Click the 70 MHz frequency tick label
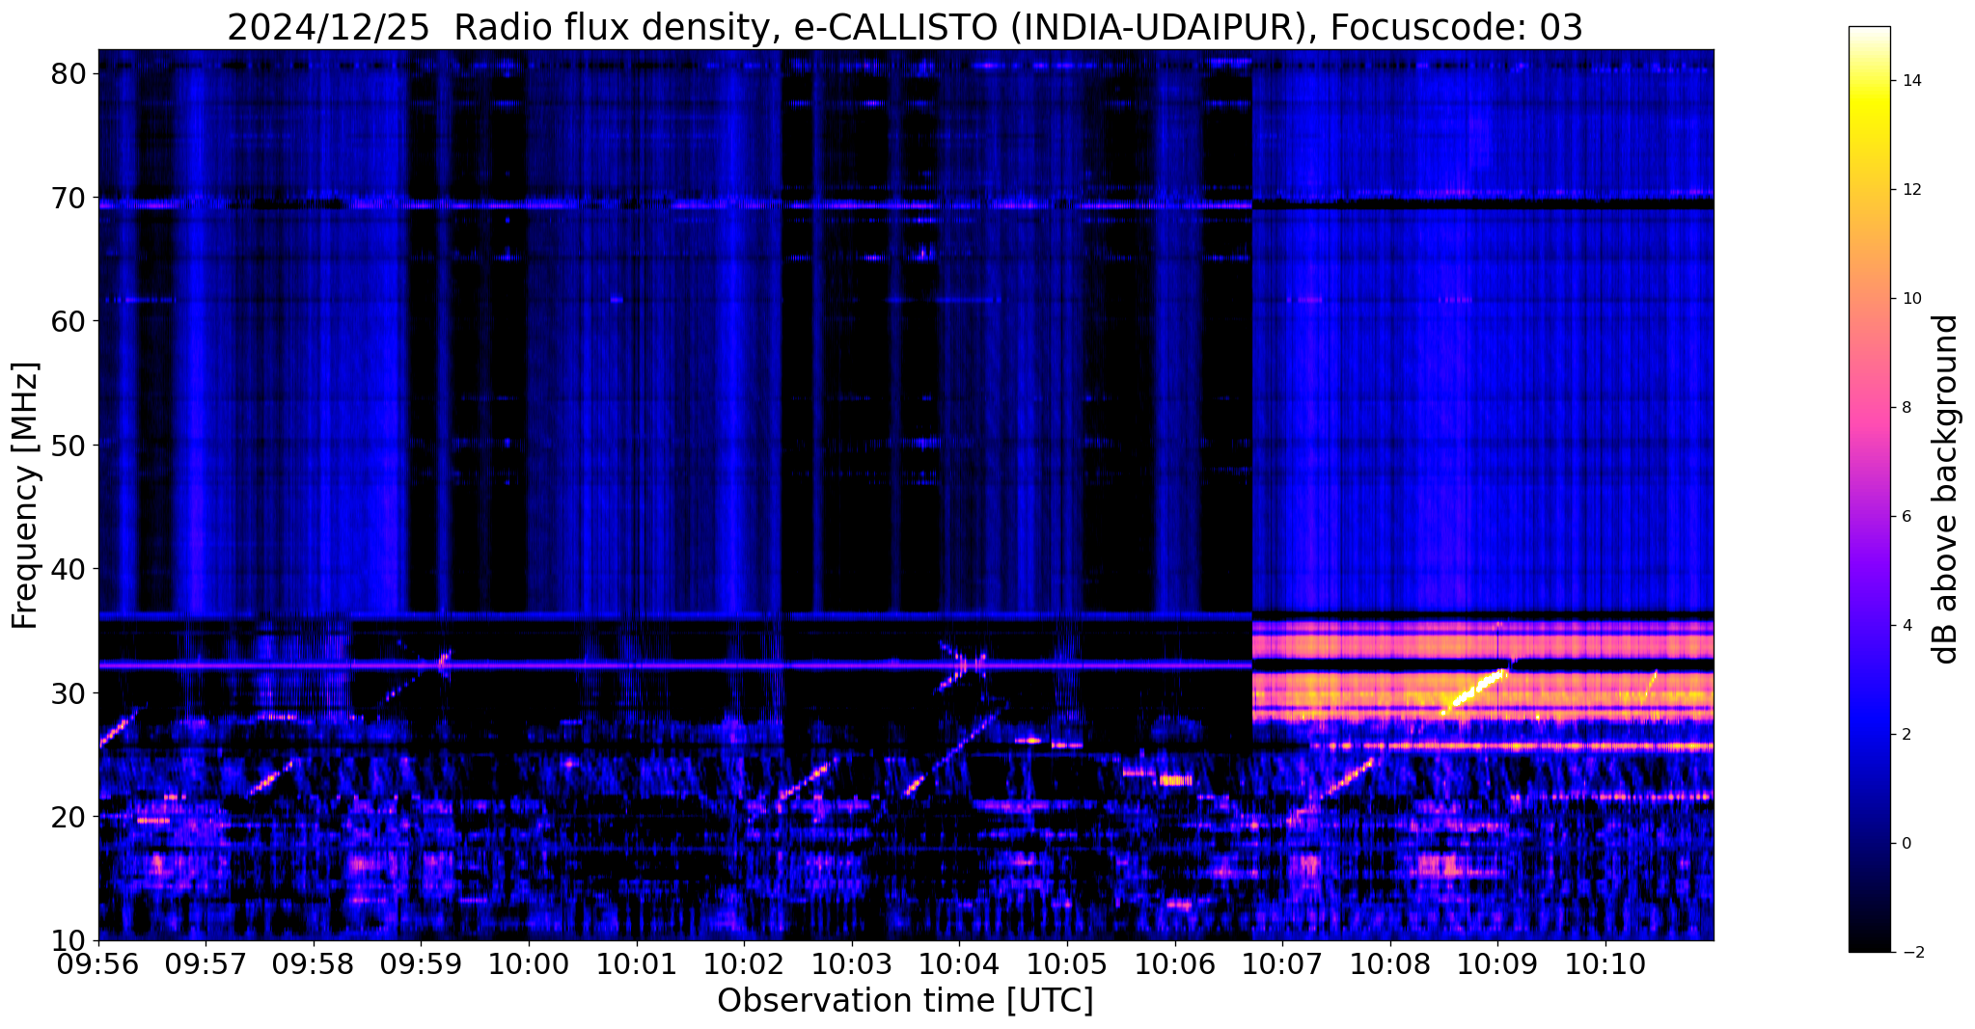The height and width of the screenshot is (1029, 1975). click(x=69, y=198)
